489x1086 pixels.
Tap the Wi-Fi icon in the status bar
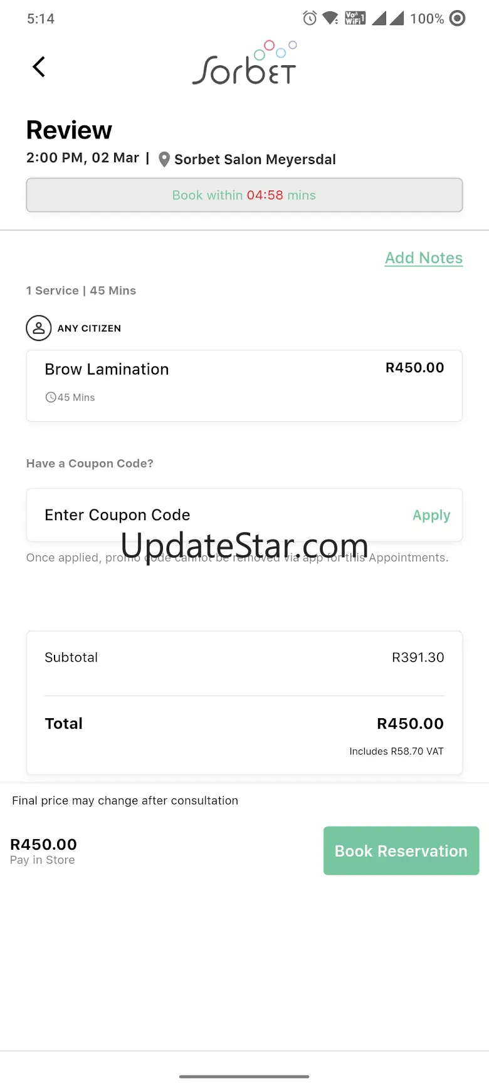point(330,18)
